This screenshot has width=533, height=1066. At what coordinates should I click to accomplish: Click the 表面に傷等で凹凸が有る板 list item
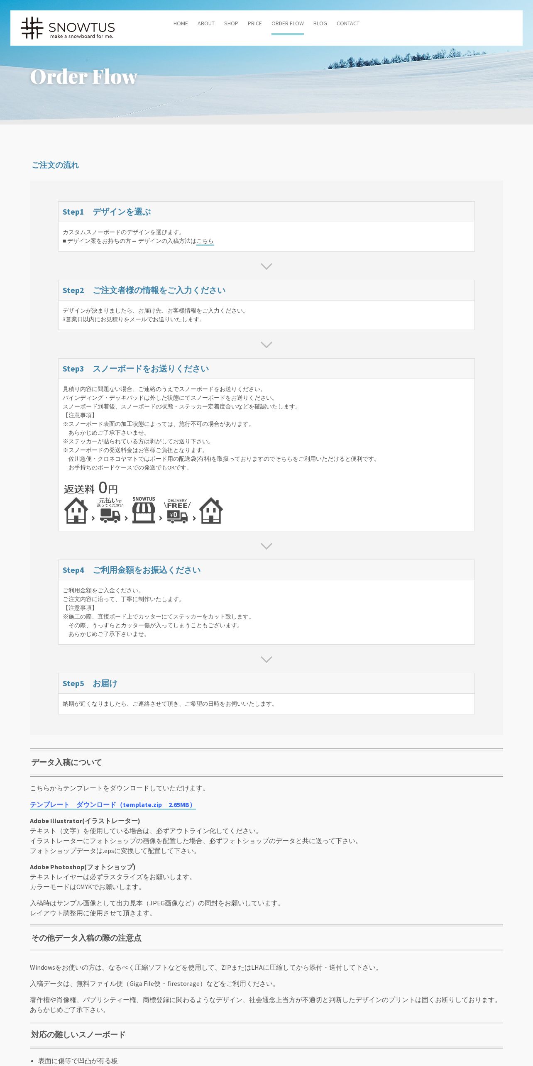[78, 1061]
